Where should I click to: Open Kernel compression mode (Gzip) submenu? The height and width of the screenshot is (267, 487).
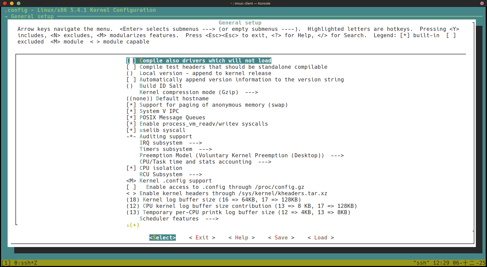(198, 92)
